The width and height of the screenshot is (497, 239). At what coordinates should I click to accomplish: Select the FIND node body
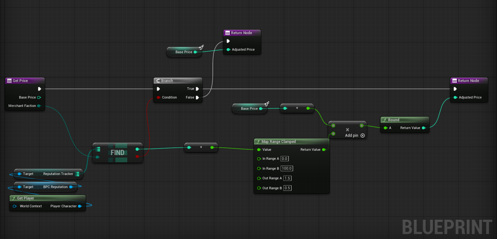point(118,153)
